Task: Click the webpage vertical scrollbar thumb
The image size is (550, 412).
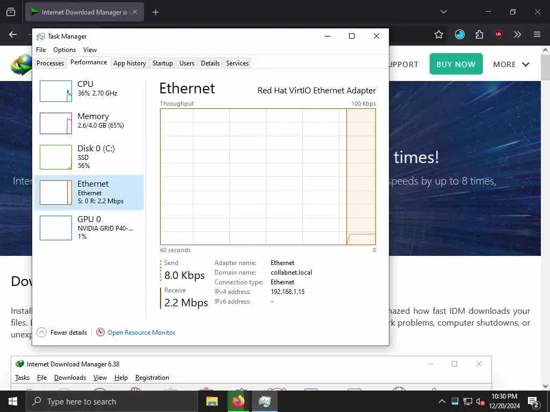Action: [x=545, y=68]
